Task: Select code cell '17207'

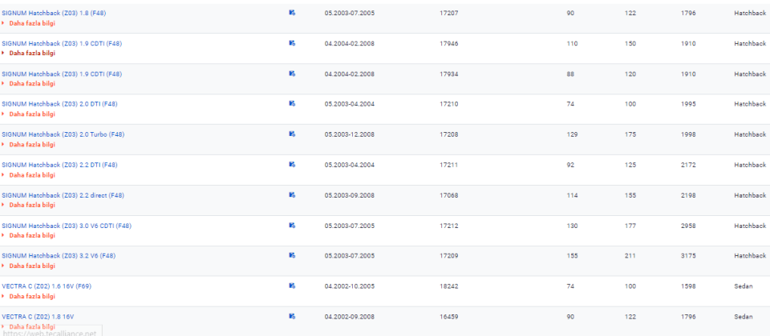Action: click(449, 14)
